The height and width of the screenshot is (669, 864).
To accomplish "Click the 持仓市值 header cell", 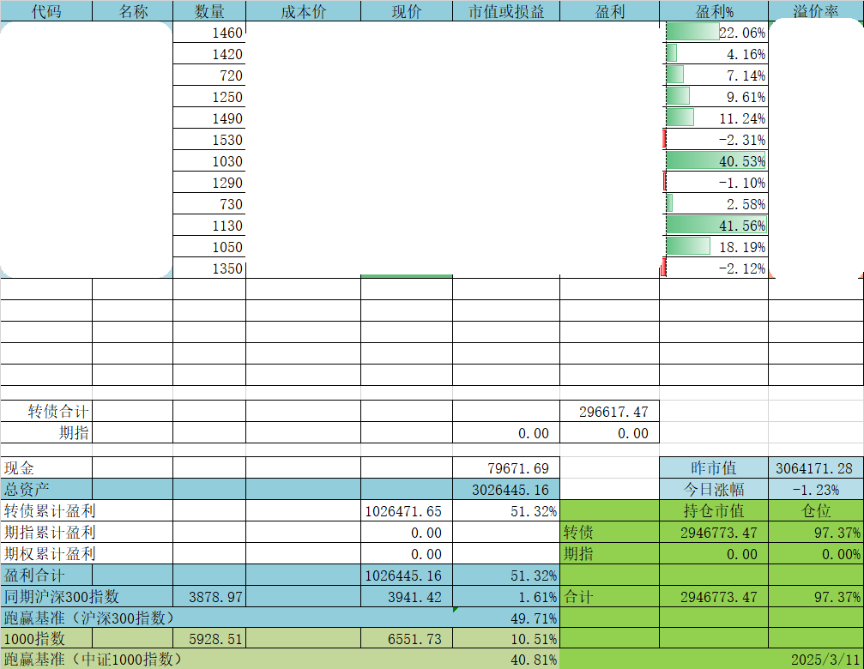I will click(714, 510).
